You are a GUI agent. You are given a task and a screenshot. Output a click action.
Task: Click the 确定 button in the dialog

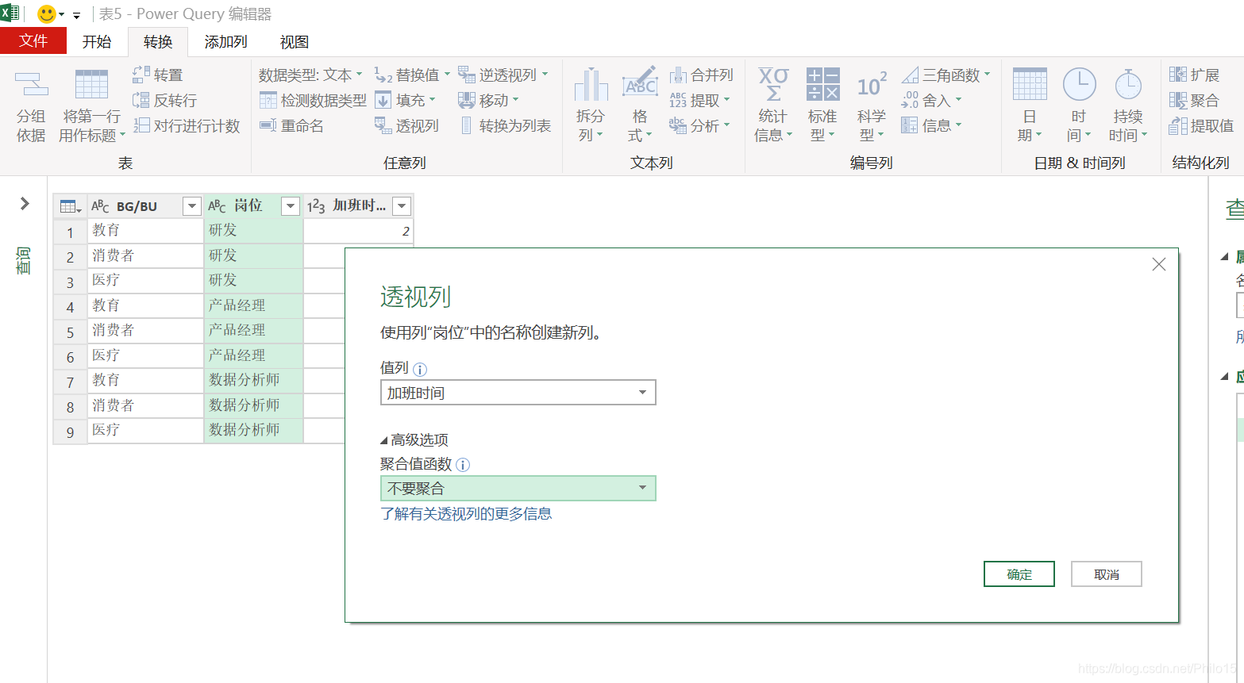click(1019, 574)
